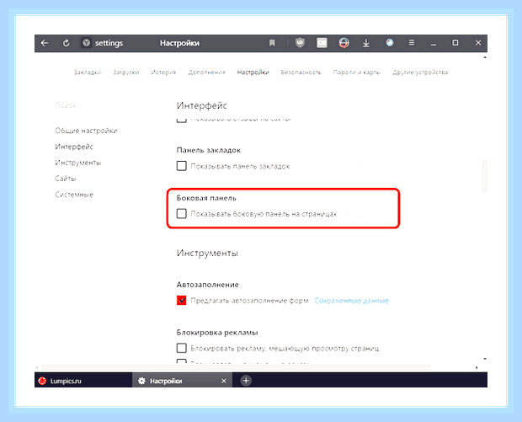Click the Боковая панель heading
The height and width of the screenshot is (422, 522).
(206, 198)
